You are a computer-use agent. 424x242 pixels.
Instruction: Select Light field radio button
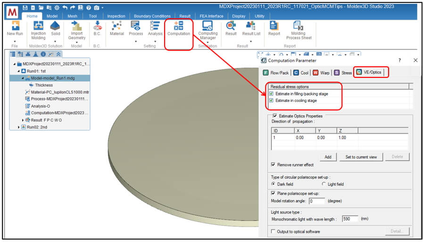coord(324,184)
